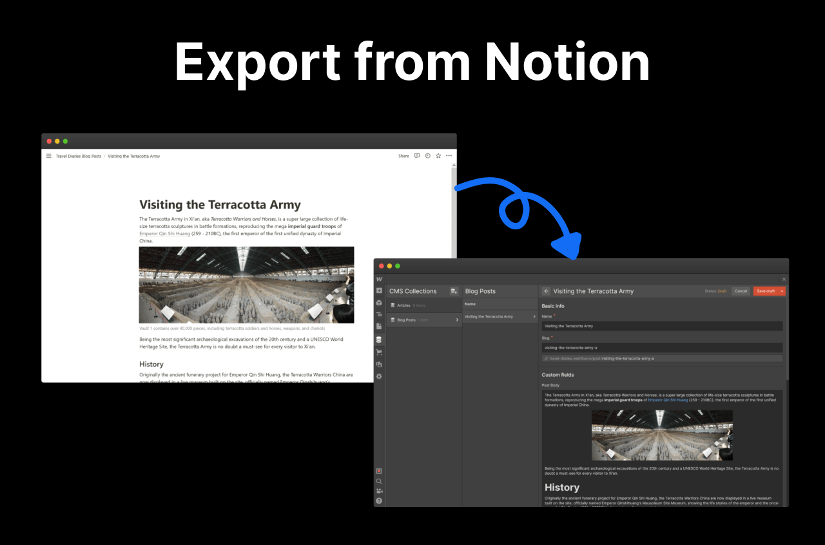Open Notion three-dots more options menu

[449, 156]
